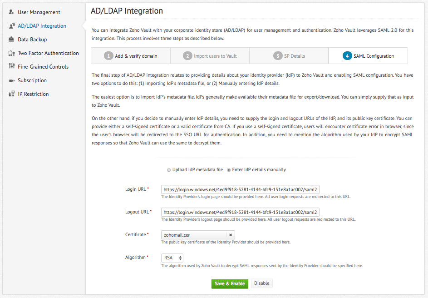Open the Algorithm dropdown showing RSA

pos(172,258)
